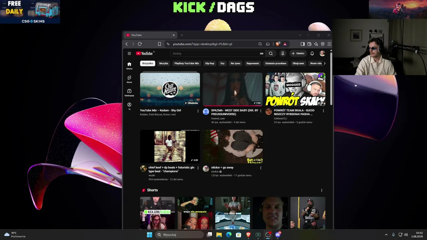Open the funeral_user channel link

pos(218,118)
